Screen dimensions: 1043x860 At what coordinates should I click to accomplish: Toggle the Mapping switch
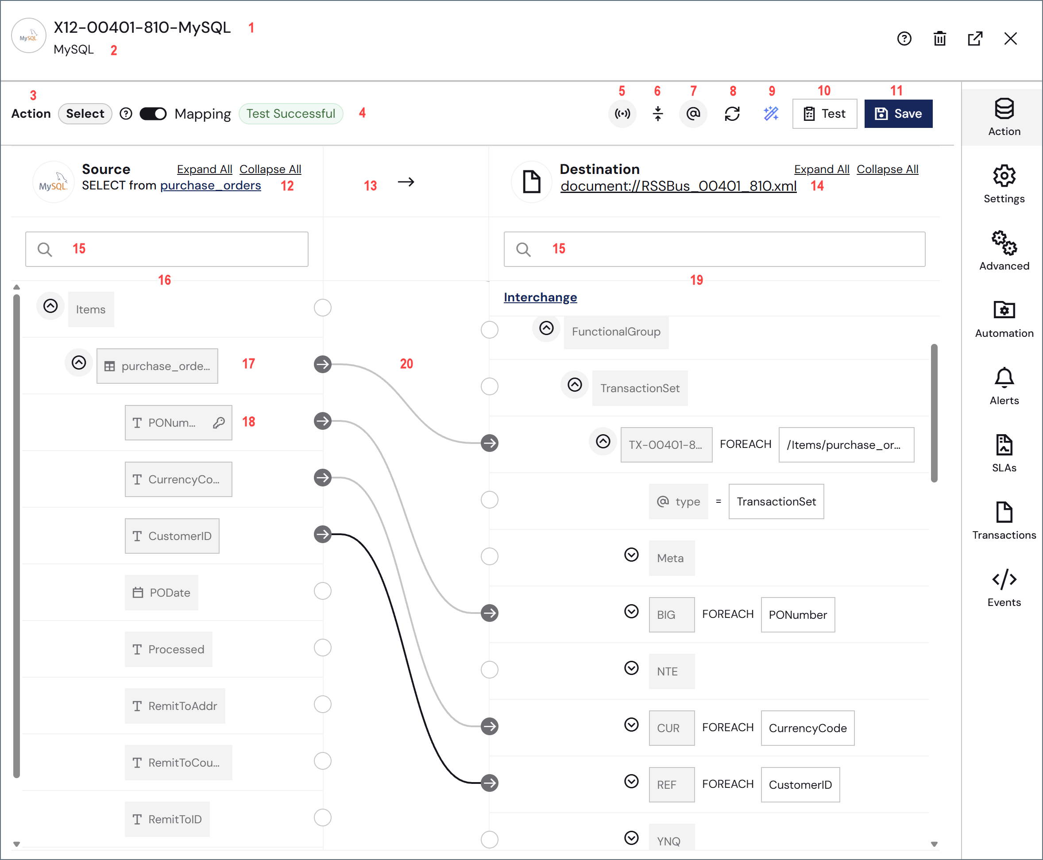[153, 113]
